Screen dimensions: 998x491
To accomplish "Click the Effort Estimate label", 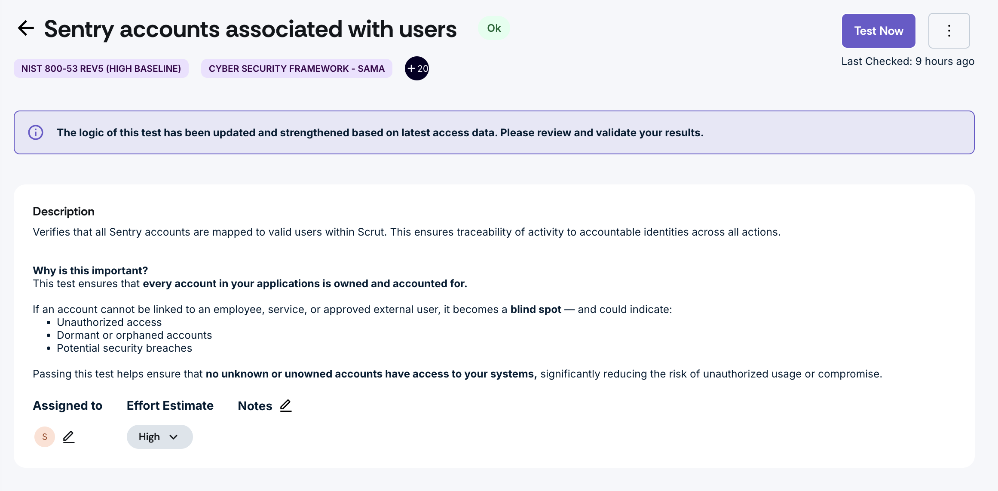I will (x=170, y=405).
